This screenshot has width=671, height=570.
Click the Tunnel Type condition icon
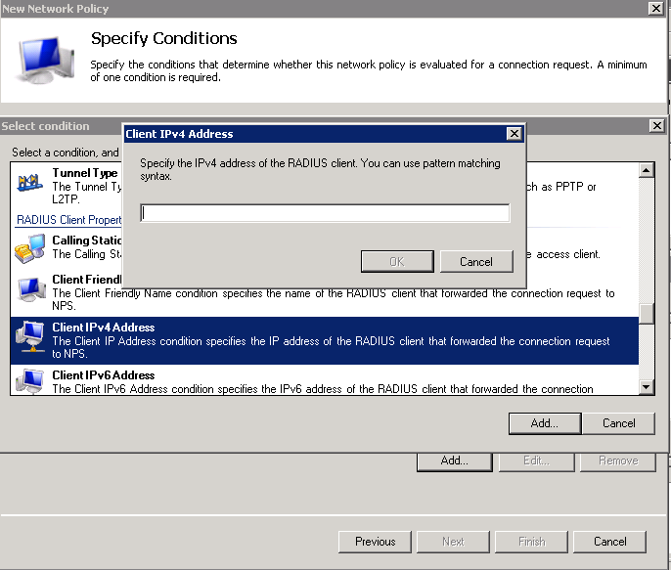pos(29,182)
